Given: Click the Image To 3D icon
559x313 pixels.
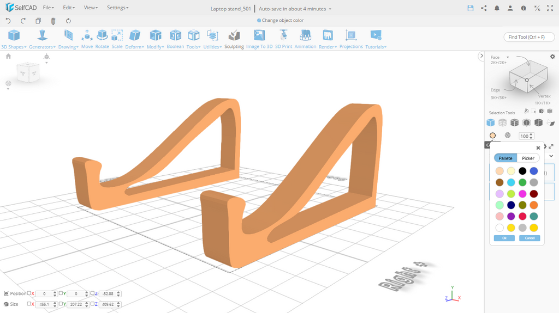Looking at the screenshot, I should coord(259,36).
